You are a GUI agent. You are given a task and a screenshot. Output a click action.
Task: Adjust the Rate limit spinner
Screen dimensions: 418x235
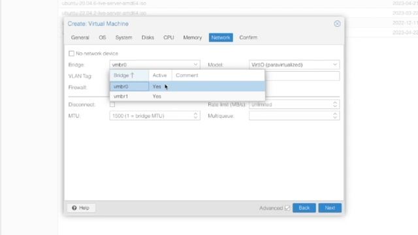pos(335,104)
